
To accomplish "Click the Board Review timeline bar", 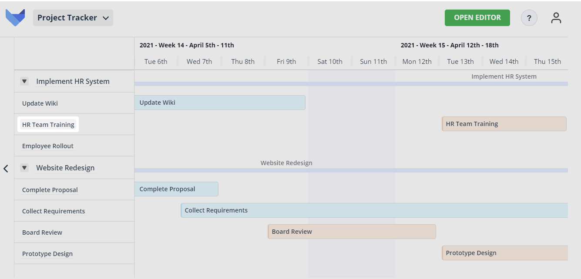I will pos(352,232).
